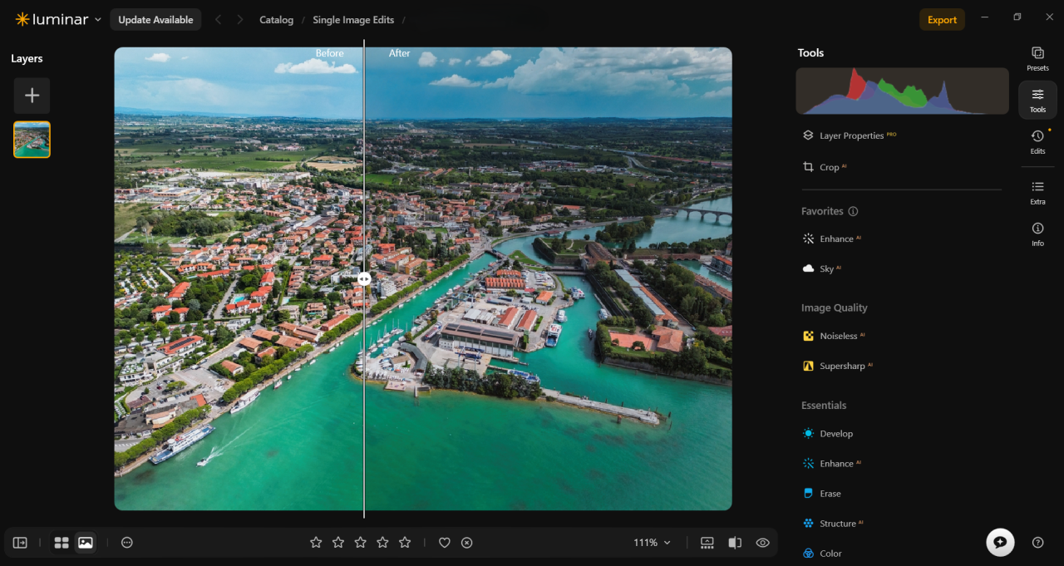Switch to gallery grid view
Screen dimensions: 1064x566
tap(62, 543)
